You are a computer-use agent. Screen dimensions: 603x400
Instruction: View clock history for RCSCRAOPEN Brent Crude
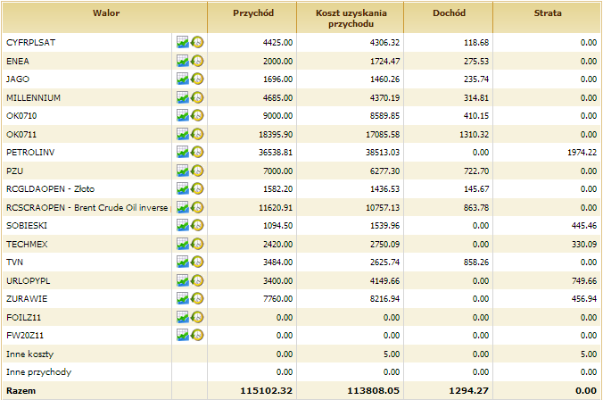pos(197,207)
